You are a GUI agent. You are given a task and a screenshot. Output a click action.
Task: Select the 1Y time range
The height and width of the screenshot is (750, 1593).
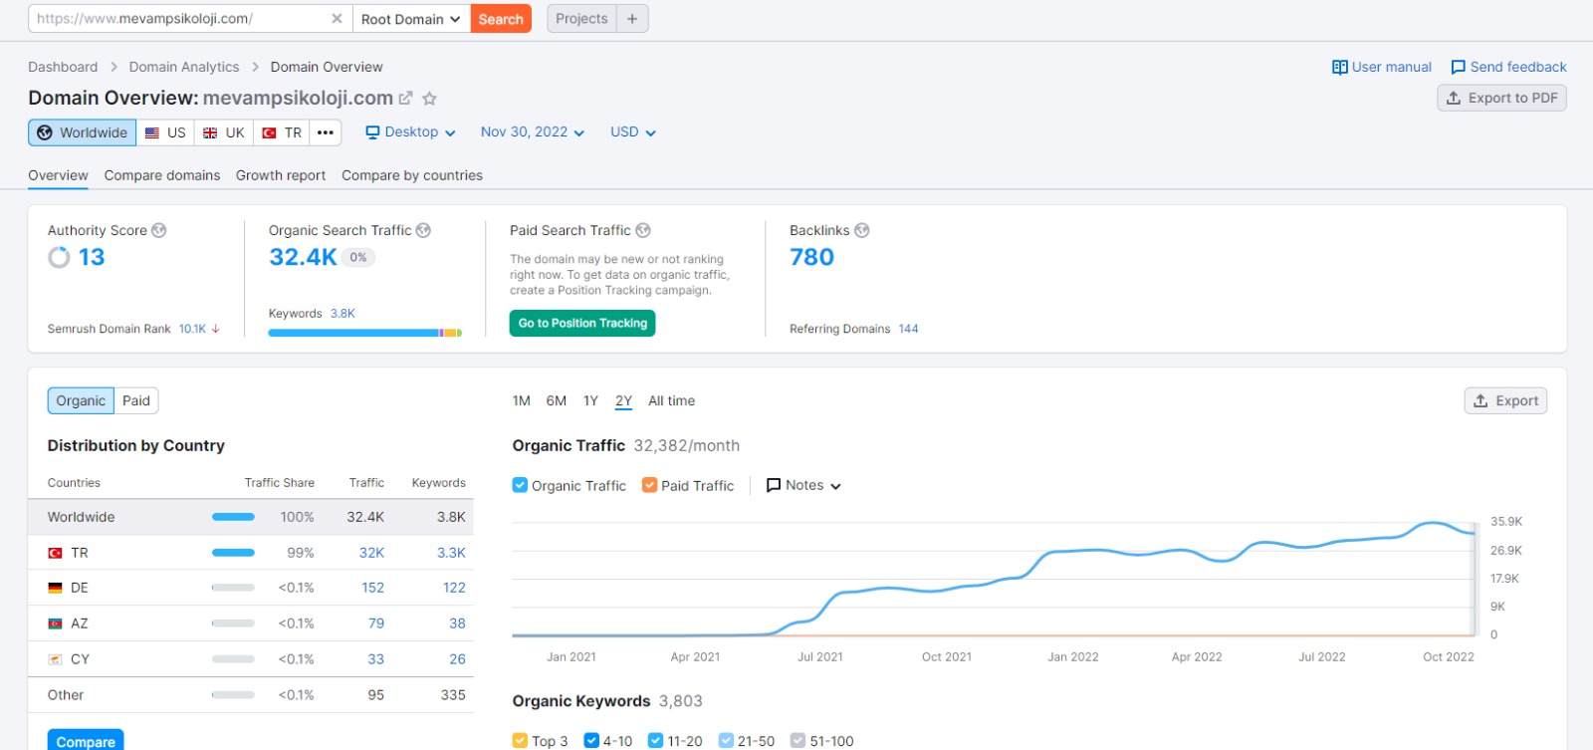pos(590,400)
